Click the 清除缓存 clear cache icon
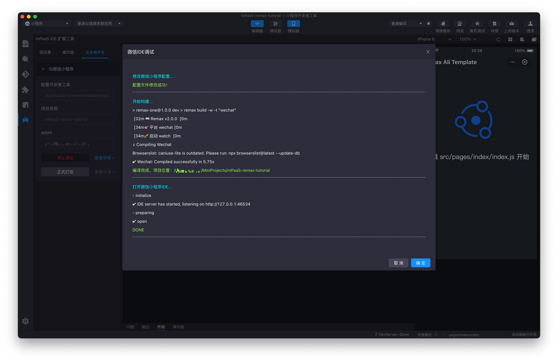The height and width of the screenshot is (362, 558). [443, 24]
